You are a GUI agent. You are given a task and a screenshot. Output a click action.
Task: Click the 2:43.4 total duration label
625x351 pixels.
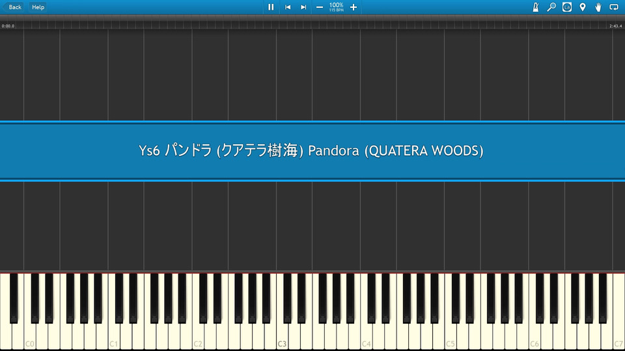coord(615,26)
